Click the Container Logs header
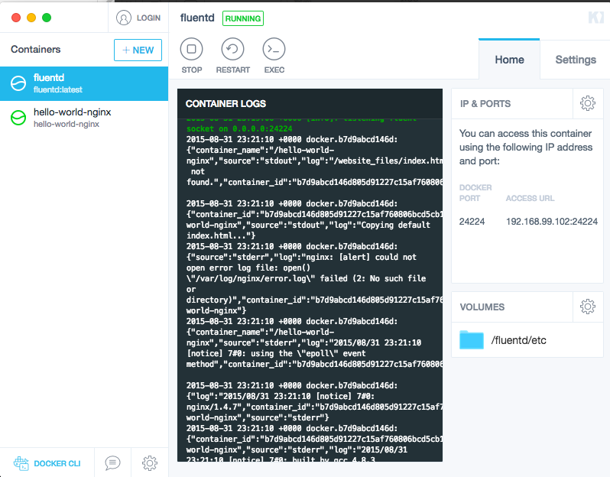The height and width of the screenshot is (477, 610). pyautogui.click(x=226, y=103)
